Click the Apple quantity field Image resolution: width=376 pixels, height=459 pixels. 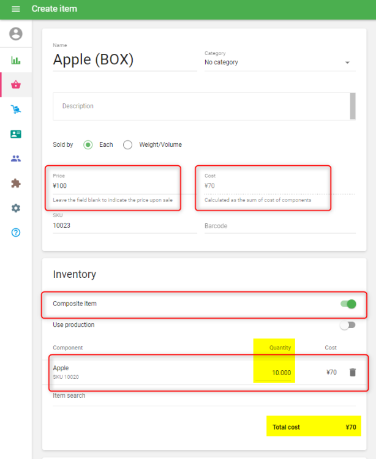274,373
